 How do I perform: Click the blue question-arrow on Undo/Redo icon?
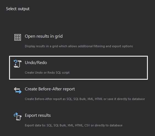click(15, 62)
